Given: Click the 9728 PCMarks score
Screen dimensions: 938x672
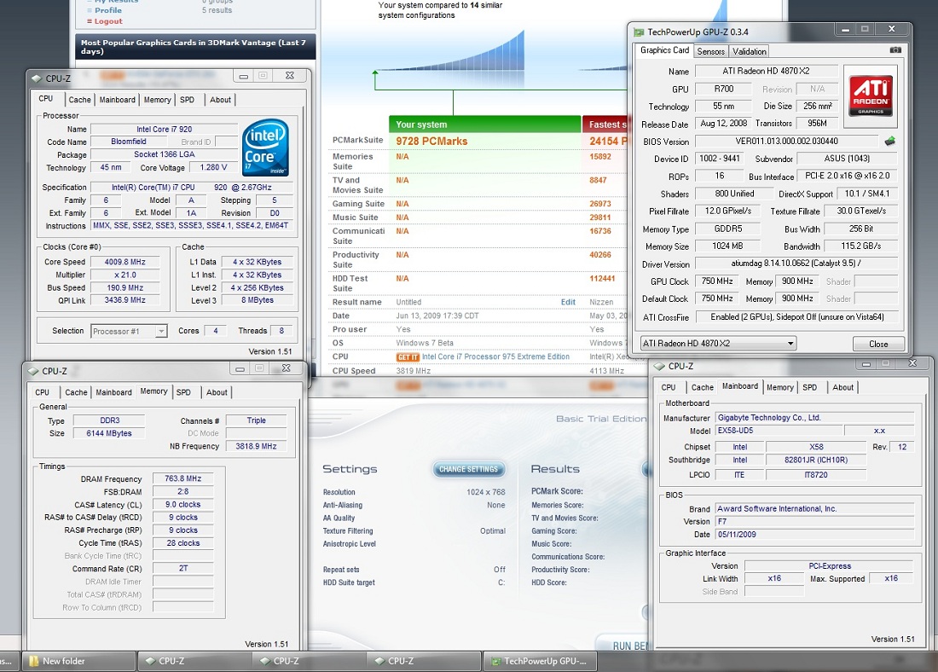Looking at the screenshot, I should pos(432,142).
